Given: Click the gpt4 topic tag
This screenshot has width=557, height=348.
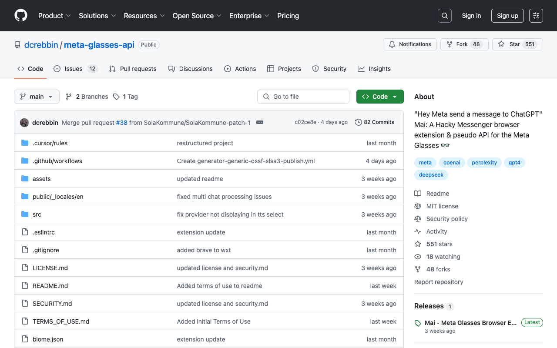Looking at the screenshot, I should (514, 163).
